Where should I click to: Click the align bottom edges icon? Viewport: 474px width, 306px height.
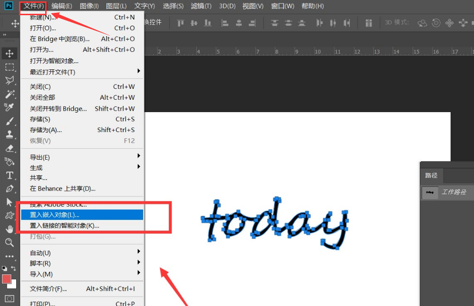(208, 23)
